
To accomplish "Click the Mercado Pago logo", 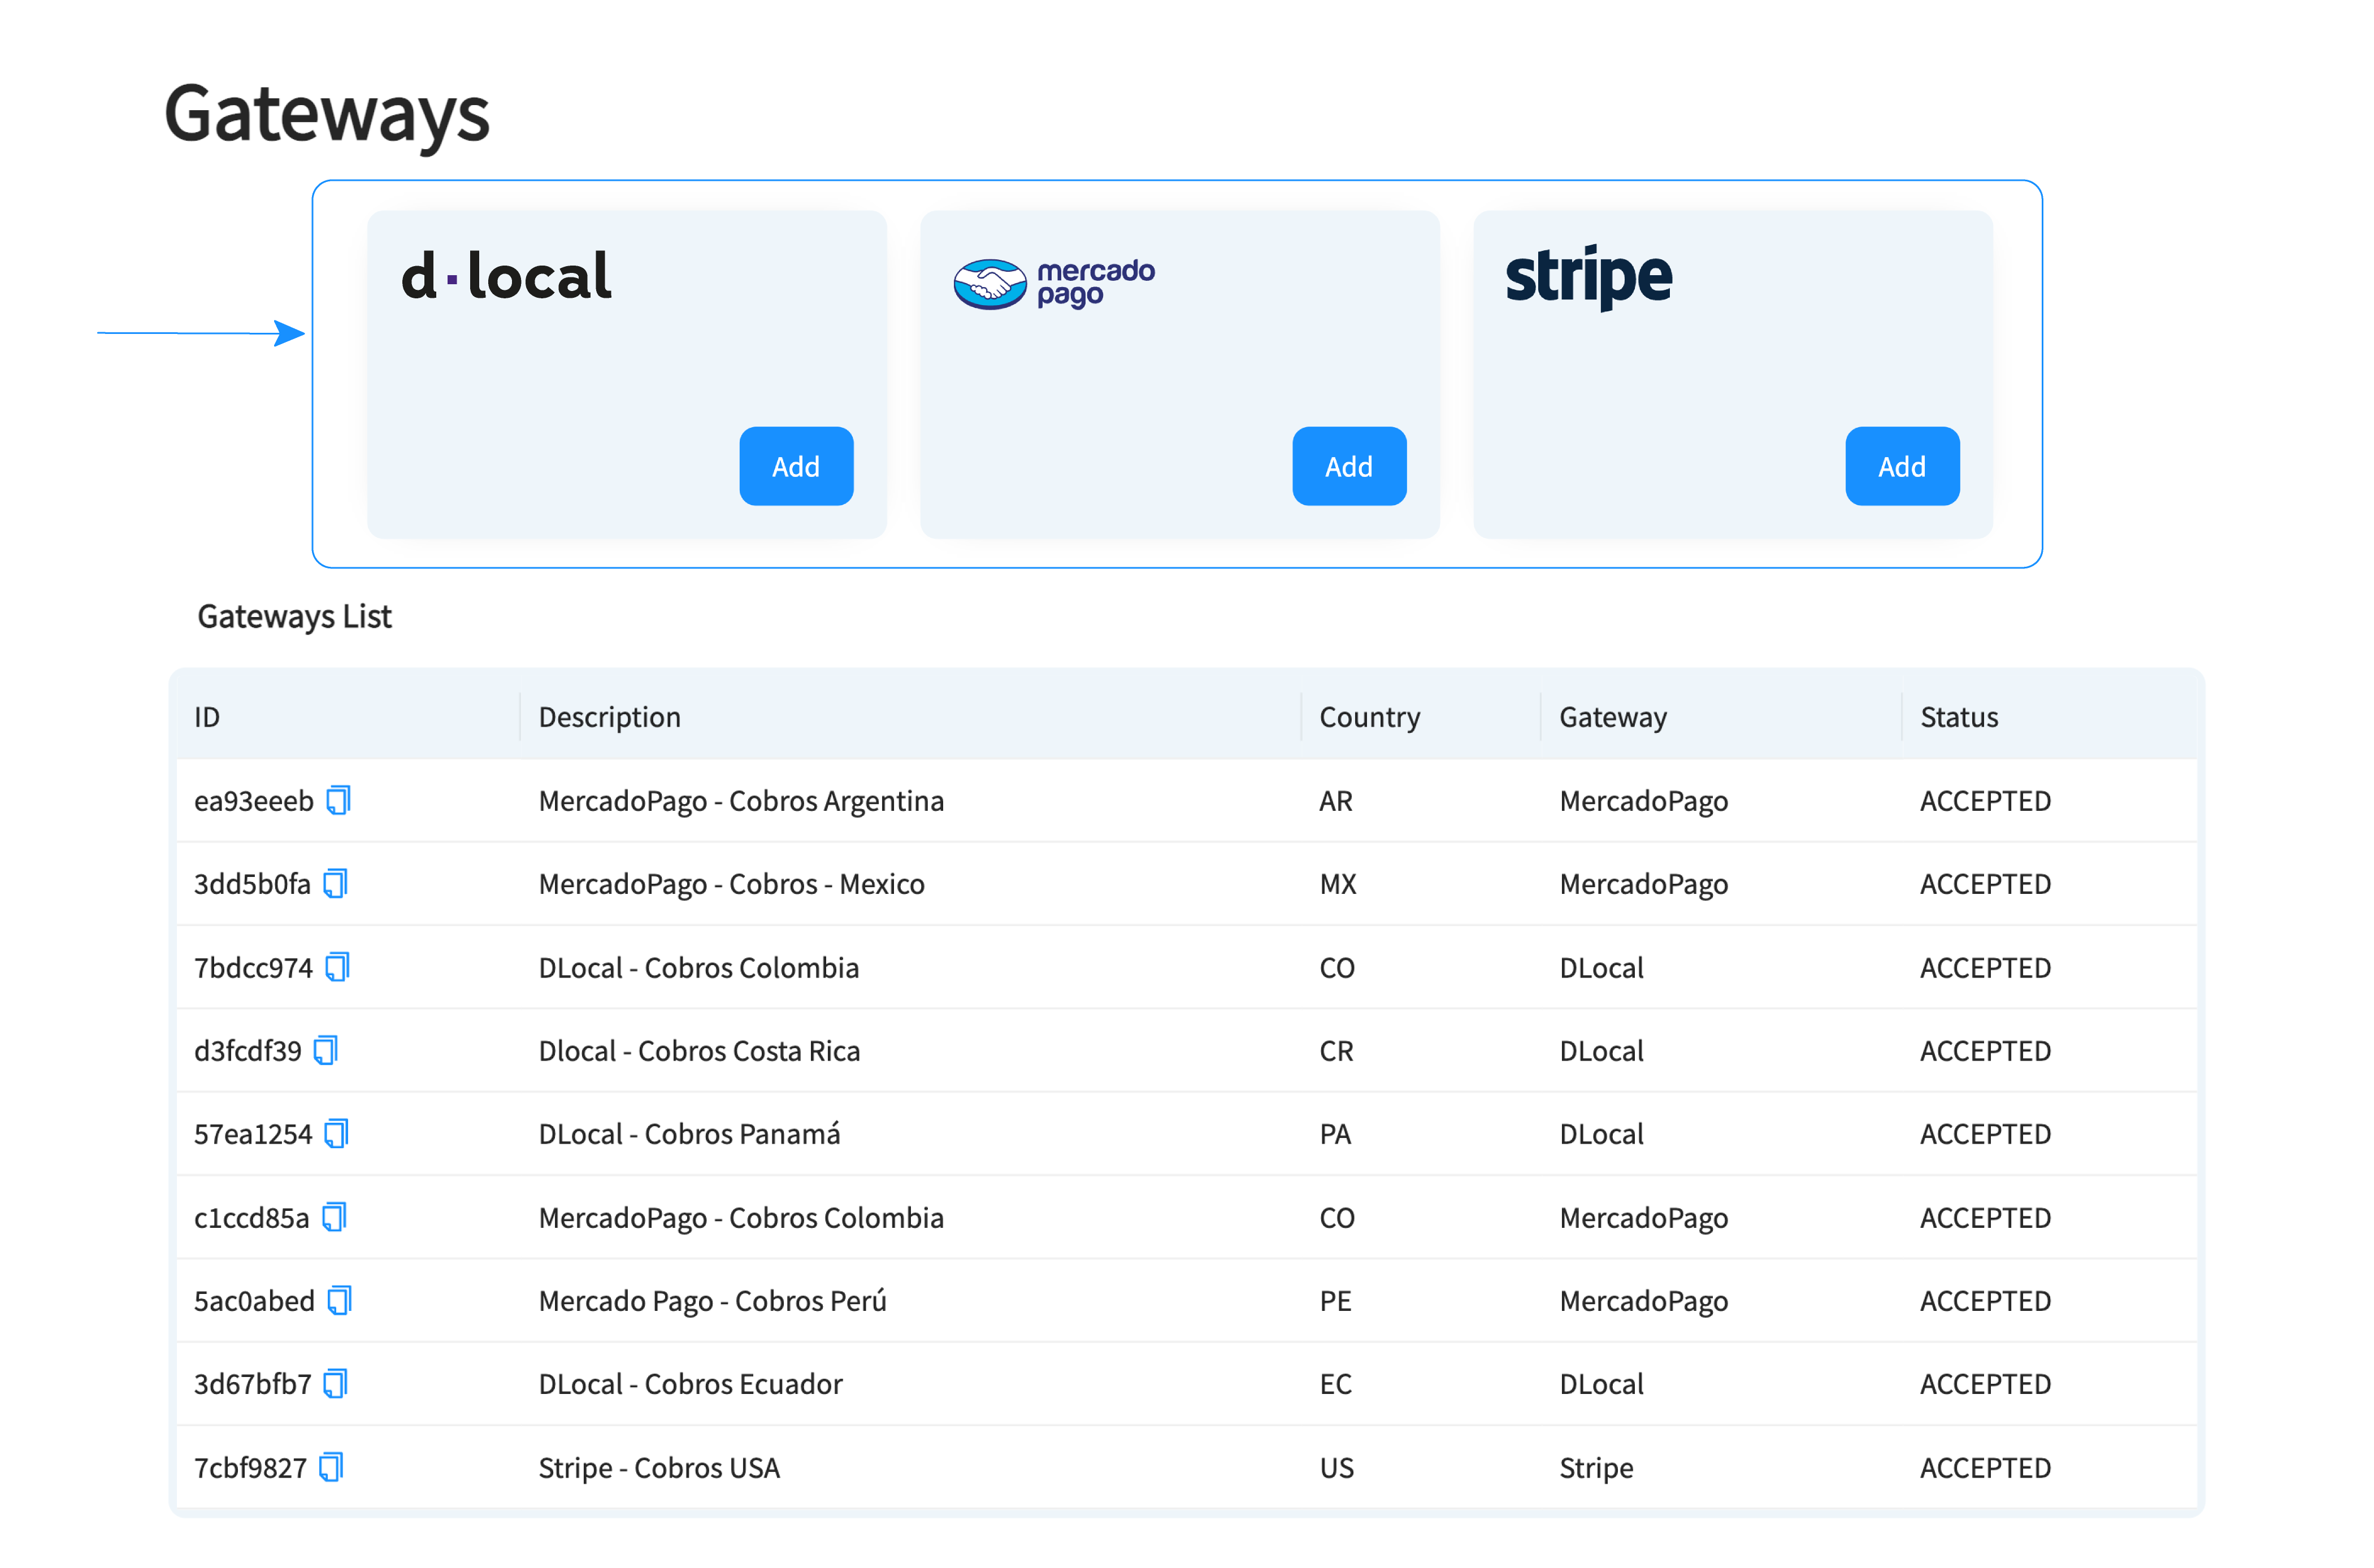I will pyautogui.click(x=1053, y=284).
